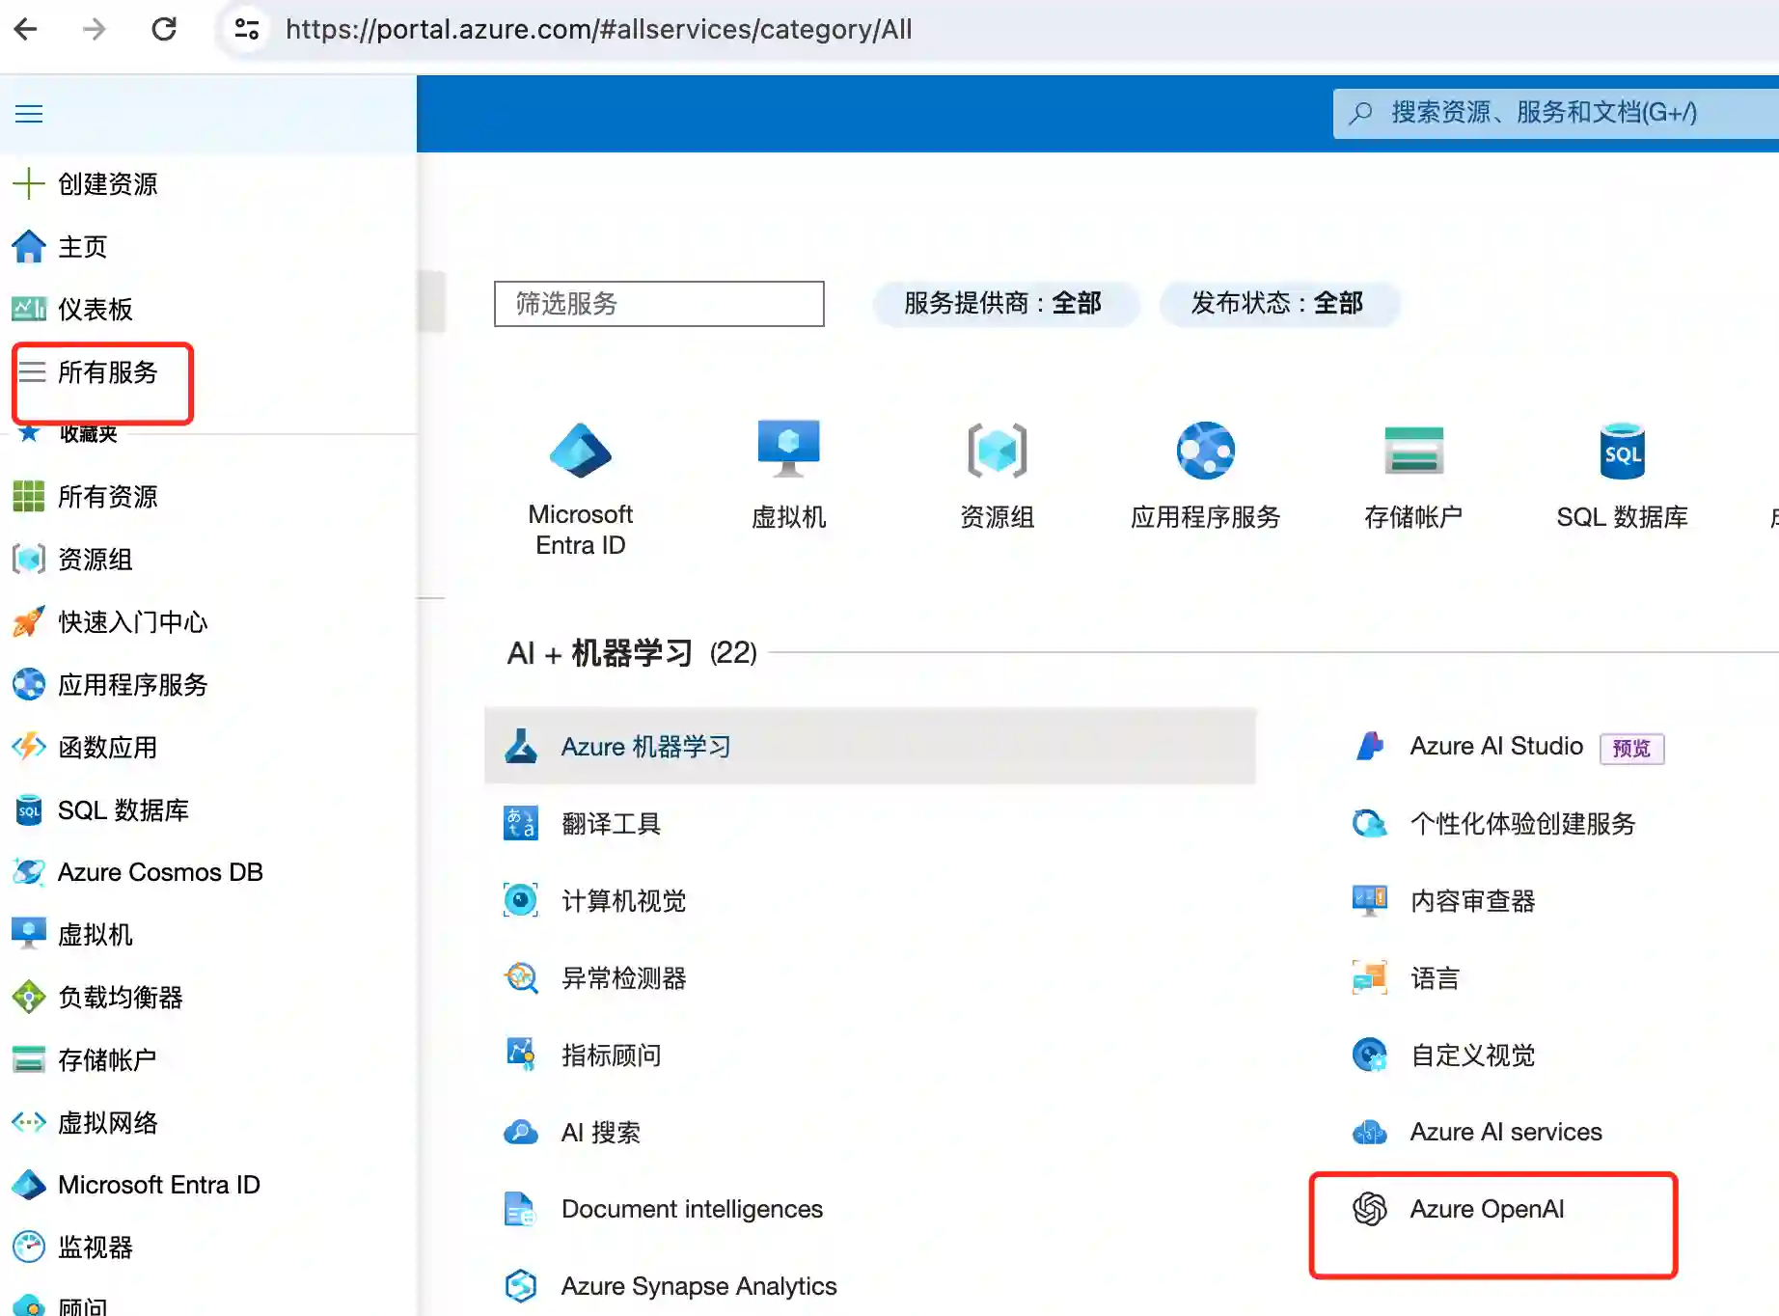This screenshot has height=1316, width=1779.
Task: Focus the top search resources box
Action: [x=1555, y=113]
